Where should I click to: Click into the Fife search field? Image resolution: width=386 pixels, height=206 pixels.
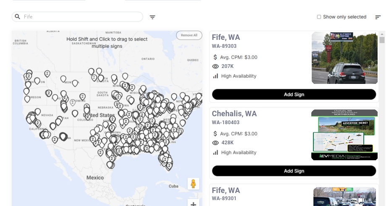[x=80, y=17]
